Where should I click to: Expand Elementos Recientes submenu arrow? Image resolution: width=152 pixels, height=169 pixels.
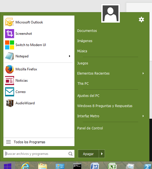tap(143, 73)
